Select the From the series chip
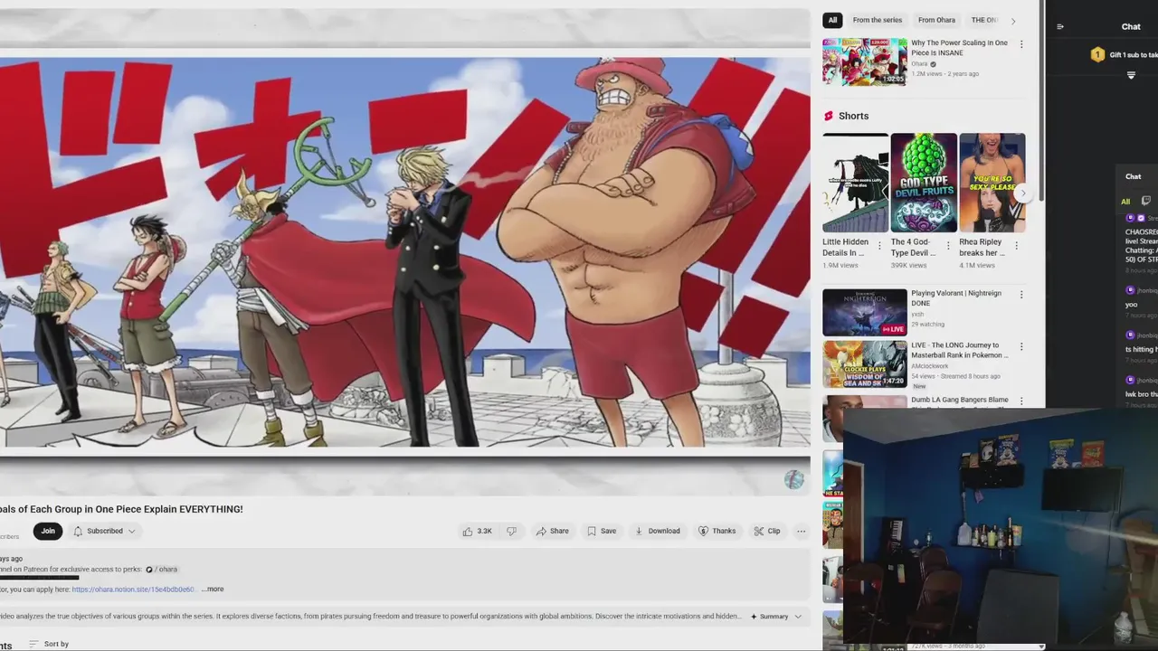Viewport: 1158px width, 651px height. click(x=877, y=20)
